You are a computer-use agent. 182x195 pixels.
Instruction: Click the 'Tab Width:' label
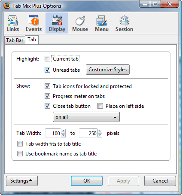tap(29, 133)
